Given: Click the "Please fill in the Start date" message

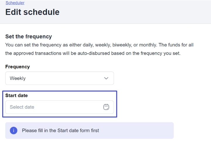Looking at the screenshot, I should coord(60,131).
